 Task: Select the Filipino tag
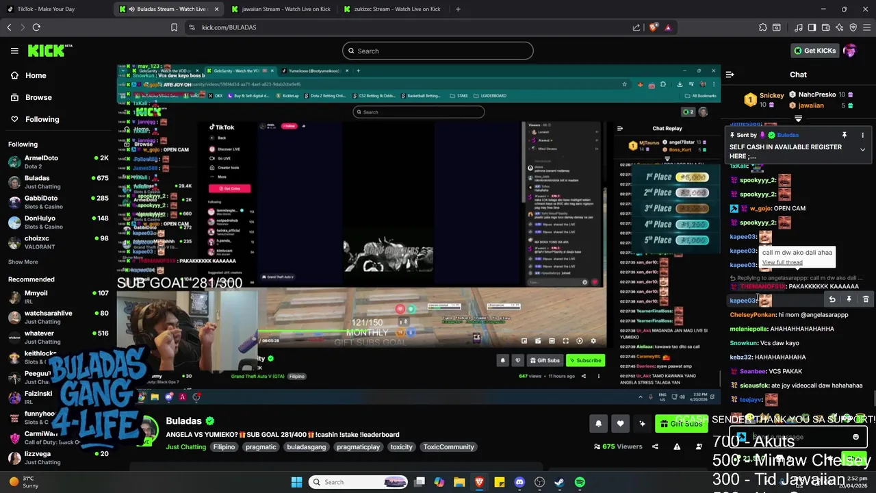[224, 447]
